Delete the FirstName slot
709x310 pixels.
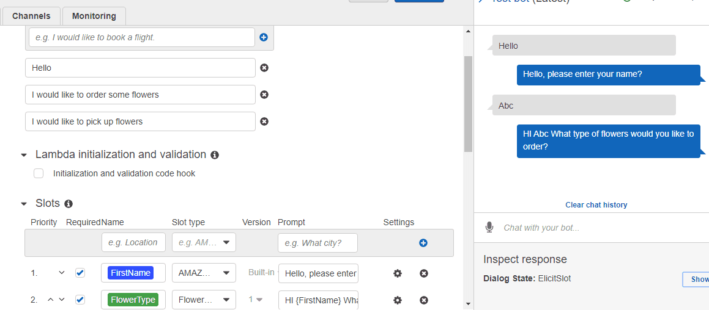tap(424, 273)
